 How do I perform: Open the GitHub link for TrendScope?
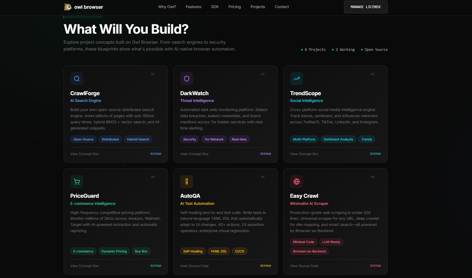375,154
